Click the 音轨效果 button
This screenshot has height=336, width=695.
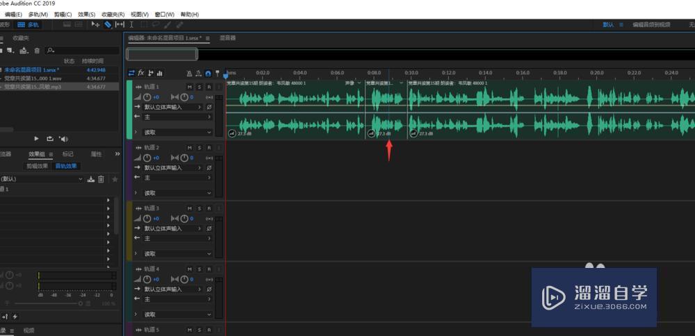point(66,166)
